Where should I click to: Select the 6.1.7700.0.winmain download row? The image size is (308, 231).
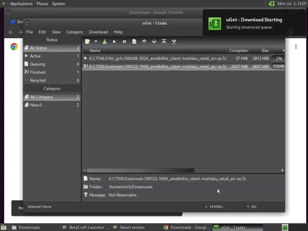(183, 66)
